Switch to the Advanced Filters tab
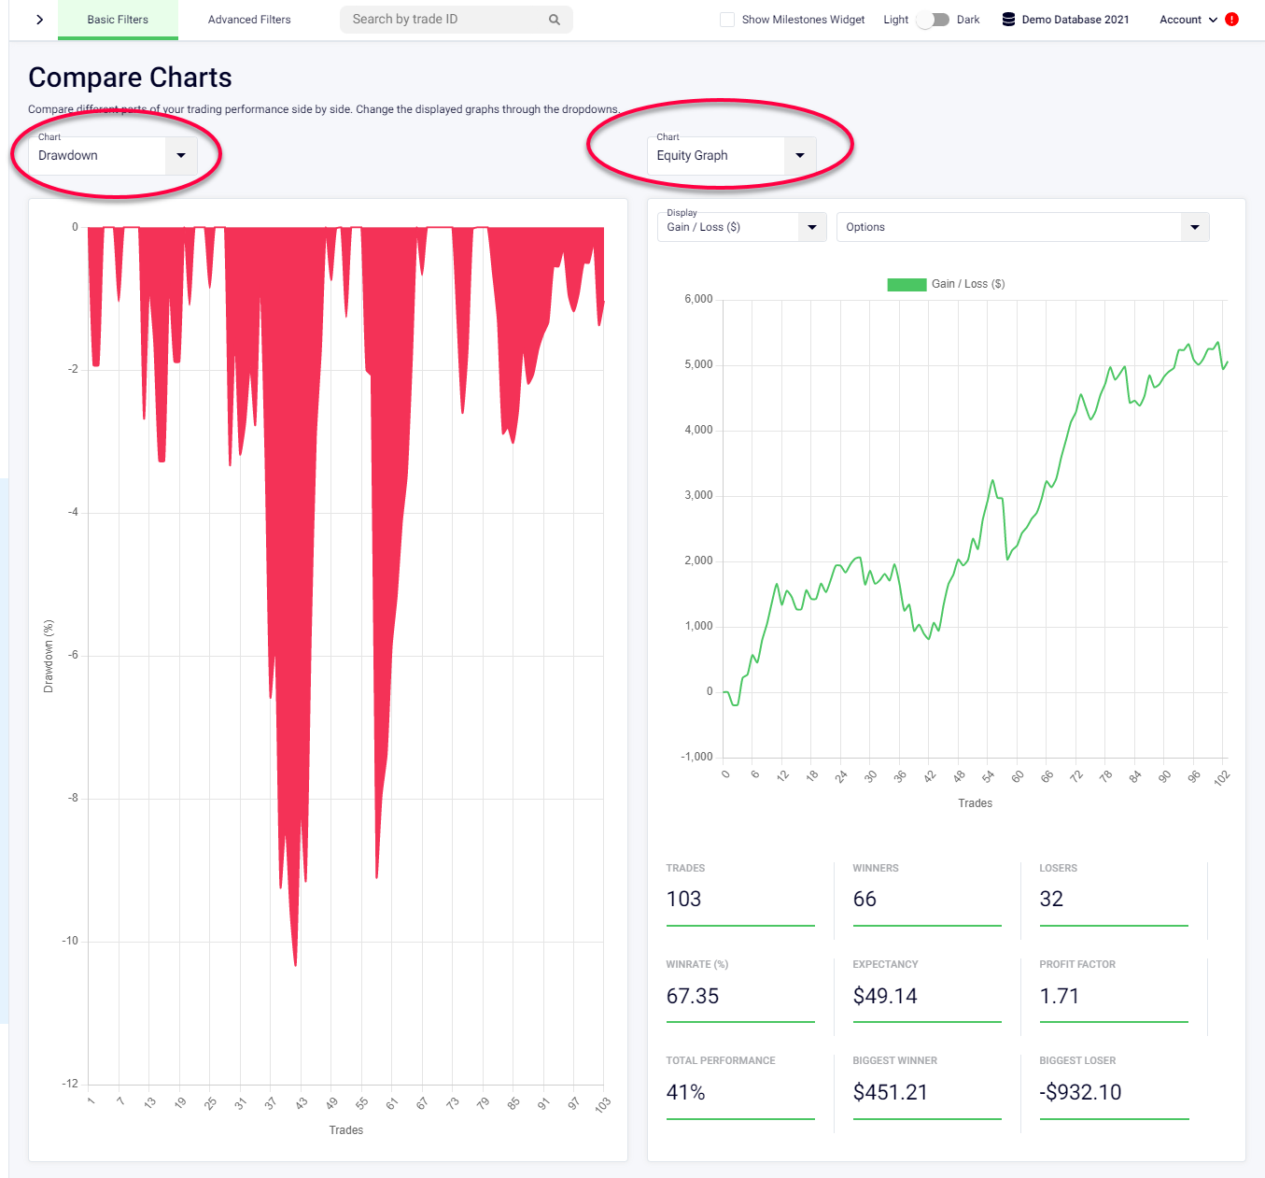The height and width of the screenshot is (1178, 1265). point(248,19)
